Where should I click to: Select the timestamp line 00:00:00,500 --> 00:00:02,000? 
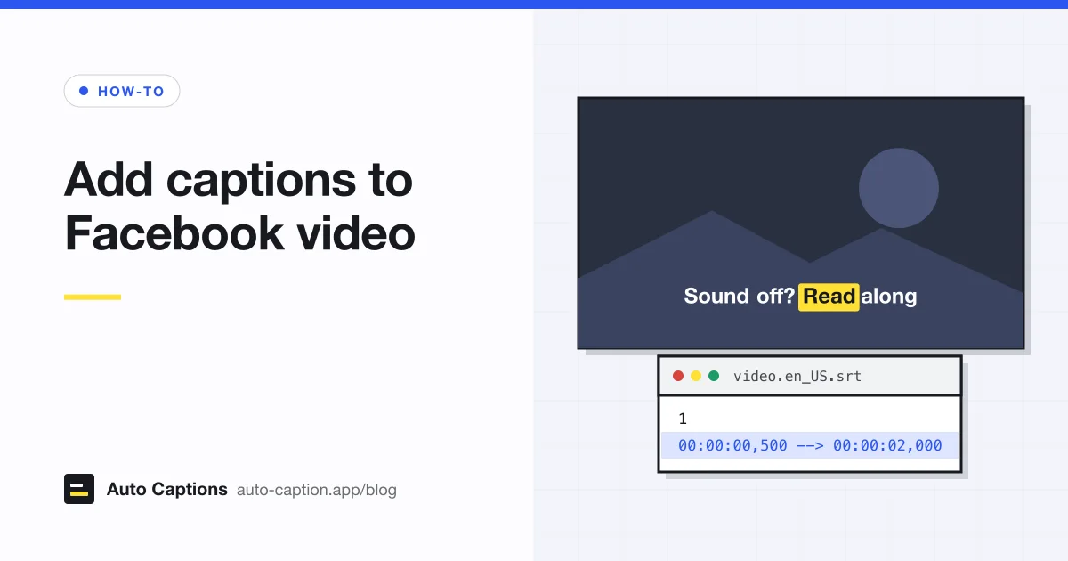810,445
